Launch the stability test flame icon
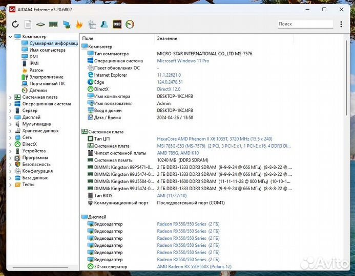 79,24
